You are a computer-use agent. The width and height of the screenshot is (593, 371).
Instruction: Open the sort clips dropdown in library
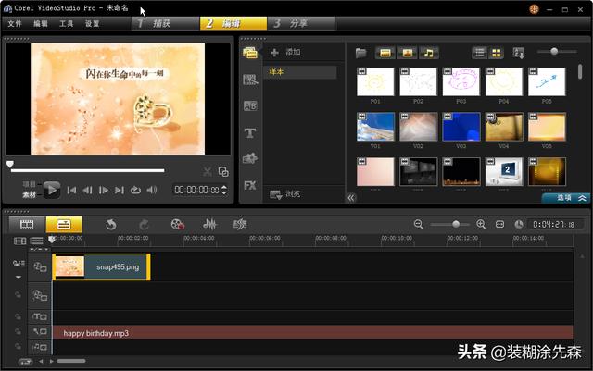[519, 53]
